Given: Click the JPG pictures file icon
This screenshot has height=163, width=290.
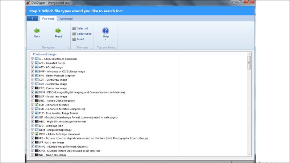Looking at the screenshot, I should pos(37,138).
